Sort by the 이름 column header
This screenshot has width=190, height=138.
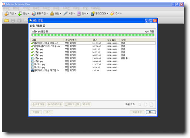[x=47, y=40]
